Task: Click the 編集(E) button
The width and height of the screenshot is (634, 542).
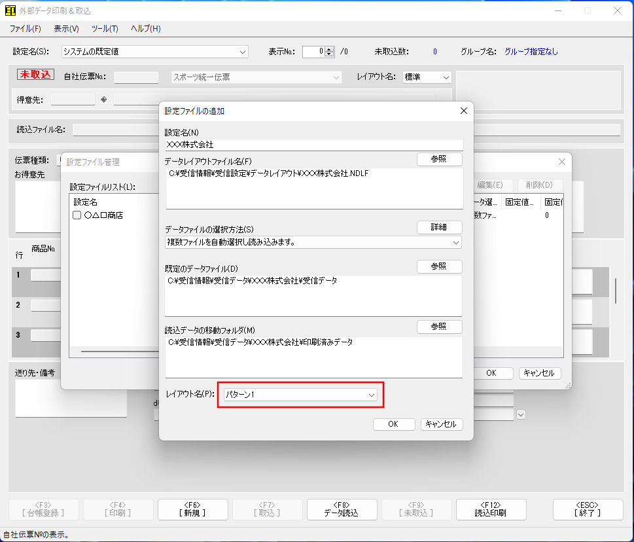Action: (491, 185)
